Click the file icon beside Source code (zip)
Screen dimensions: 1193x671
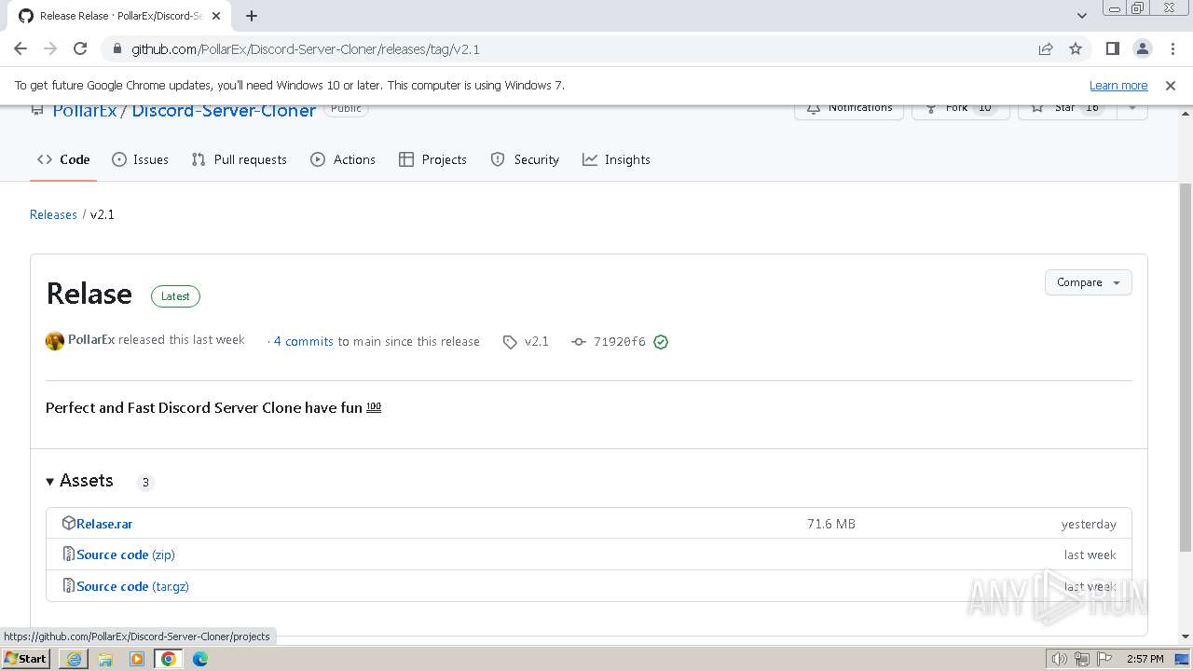68,555
